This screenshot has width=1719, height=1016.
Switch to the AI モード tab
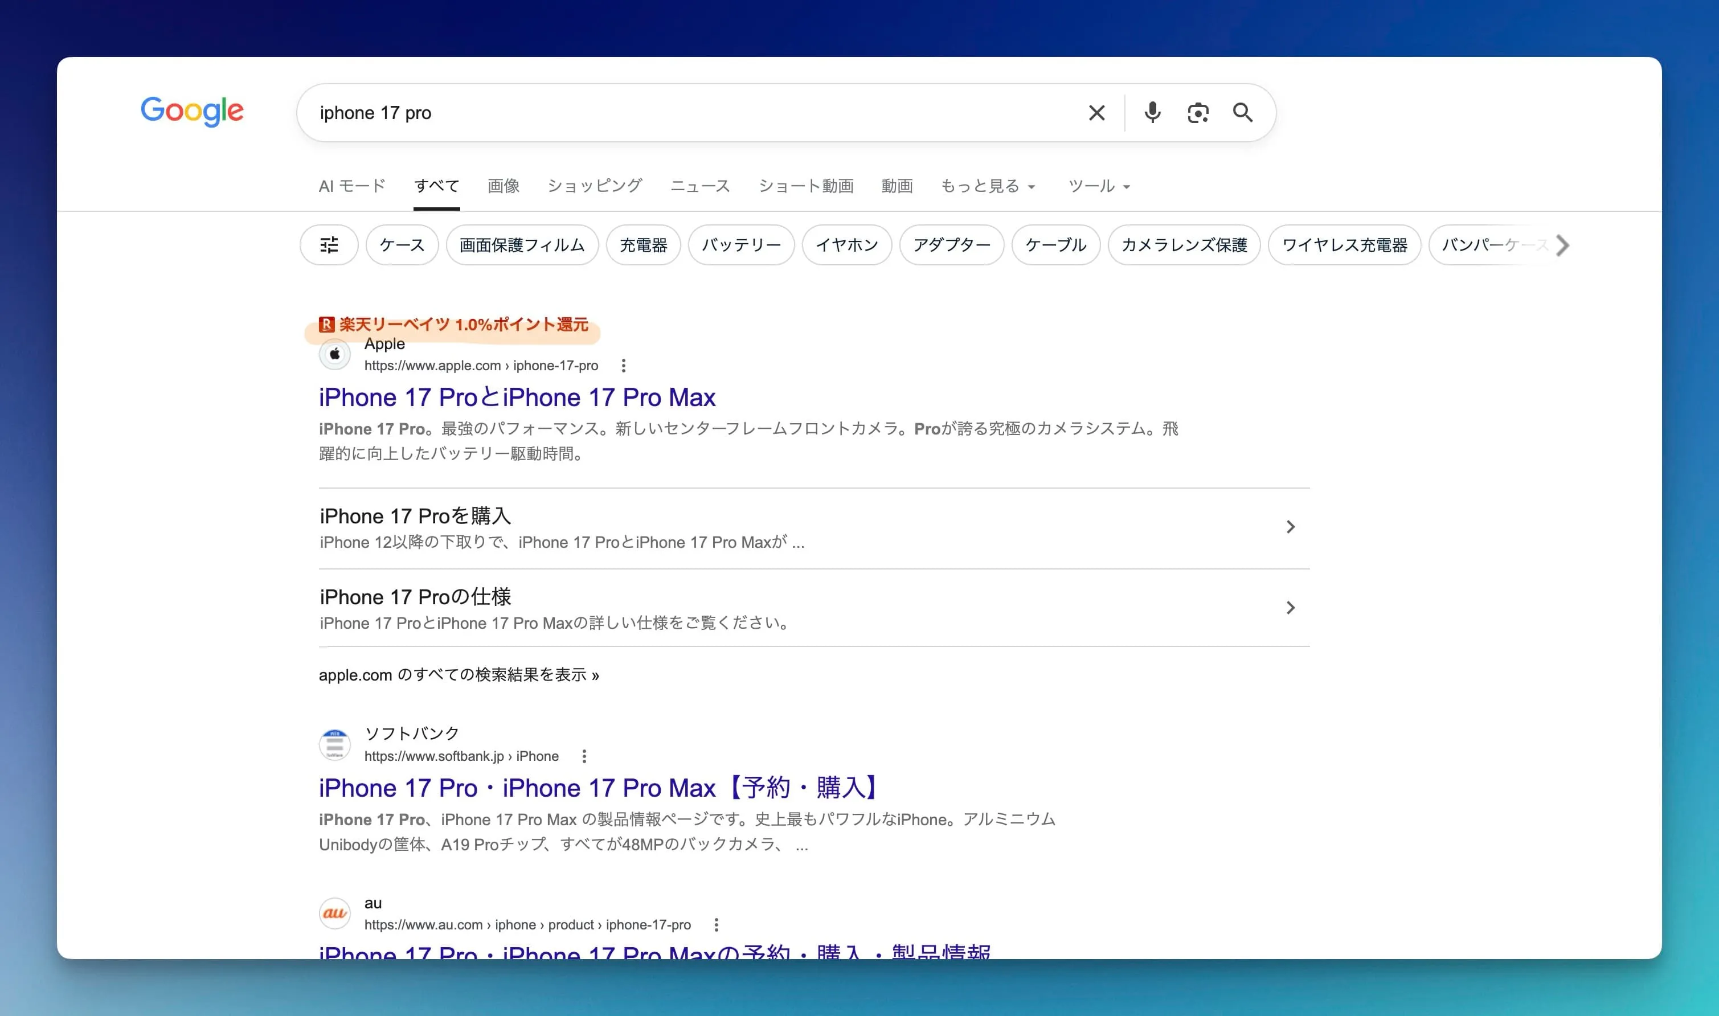[352, 186]
